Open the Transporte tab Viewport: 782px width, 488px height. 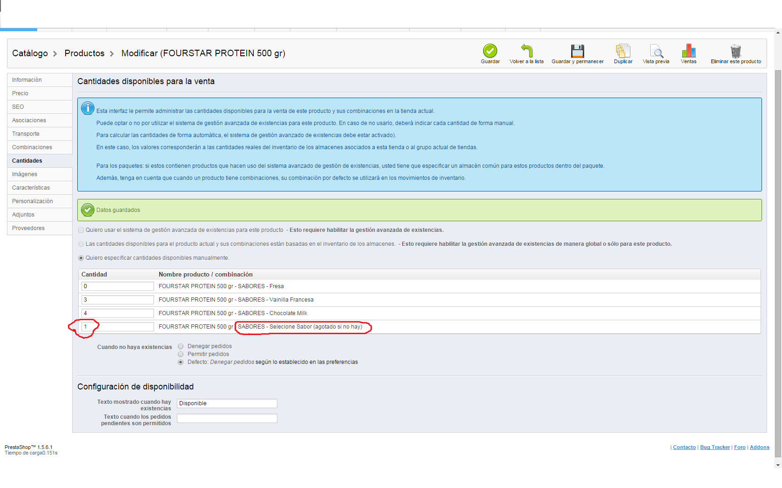tap(40, 134)
